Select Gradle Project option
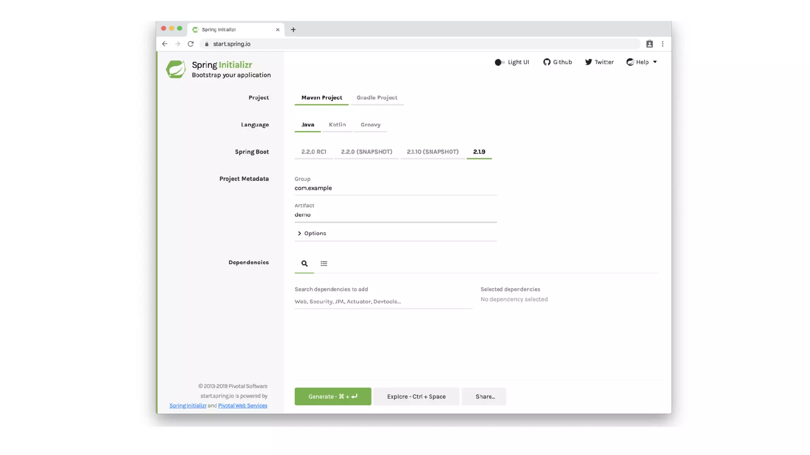This screenshot has height=455, width=810. pos(377,98)
